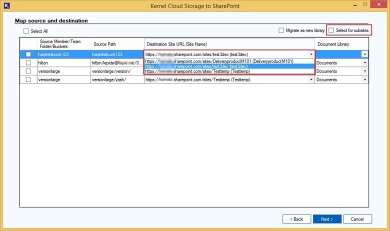This screenshot has width=390, height=231.
Task: Open Document Library dropdown for harshitabuck123 row
Action: click(x=365, y=54)
